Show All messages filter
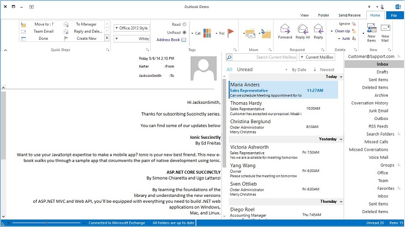 229,69
